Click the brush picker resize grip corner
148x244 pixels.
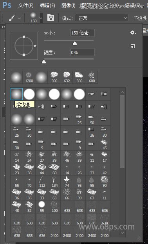point(139,238)
